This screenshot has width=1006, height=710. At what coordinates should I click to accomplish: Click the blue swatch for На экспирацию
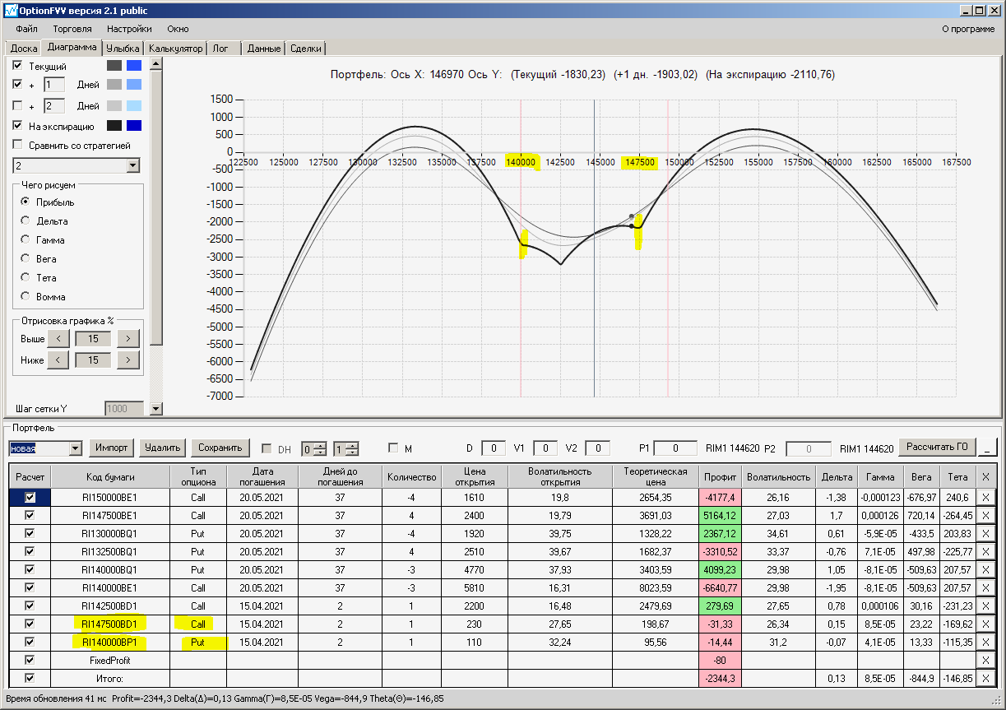[134, 126]
